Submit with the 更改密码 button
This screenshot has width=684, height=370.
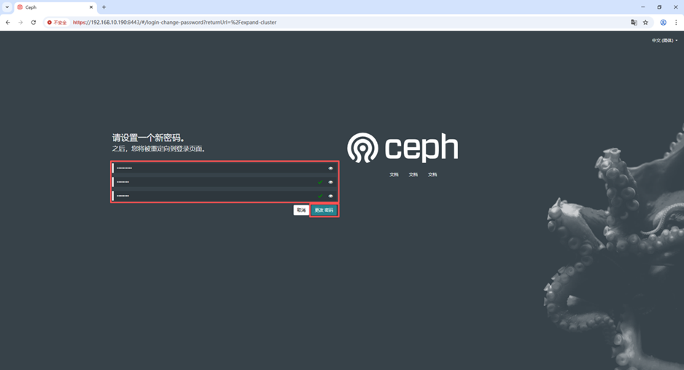[324, 210]
